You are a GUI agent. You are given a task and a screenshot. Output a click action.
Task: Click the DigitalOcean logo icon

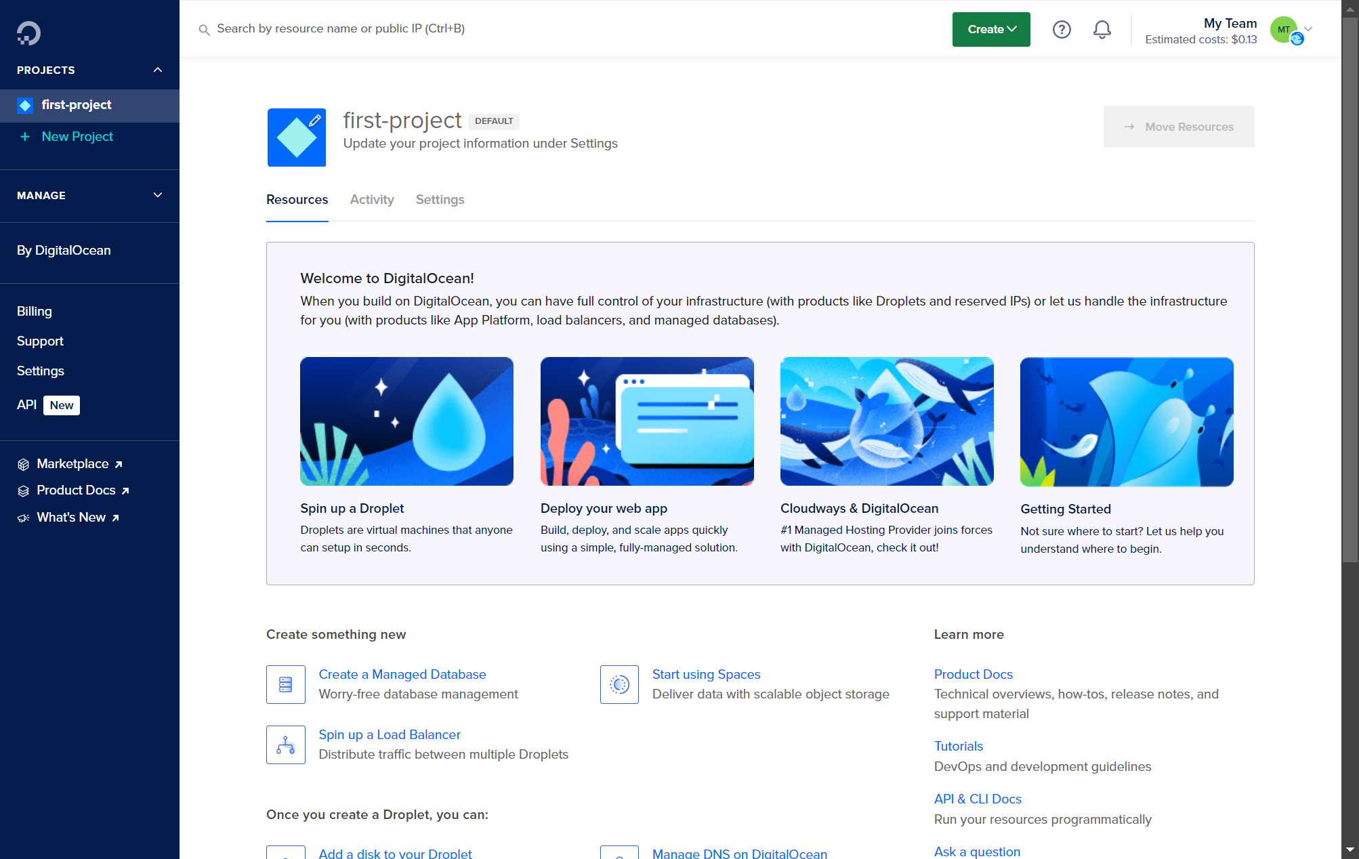click(x=28, y=33)
